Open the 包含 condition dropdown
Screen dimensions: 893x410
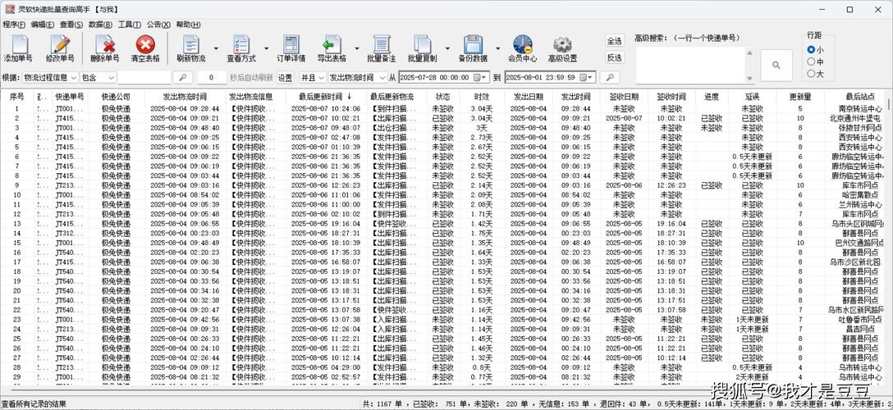[98, 77]
